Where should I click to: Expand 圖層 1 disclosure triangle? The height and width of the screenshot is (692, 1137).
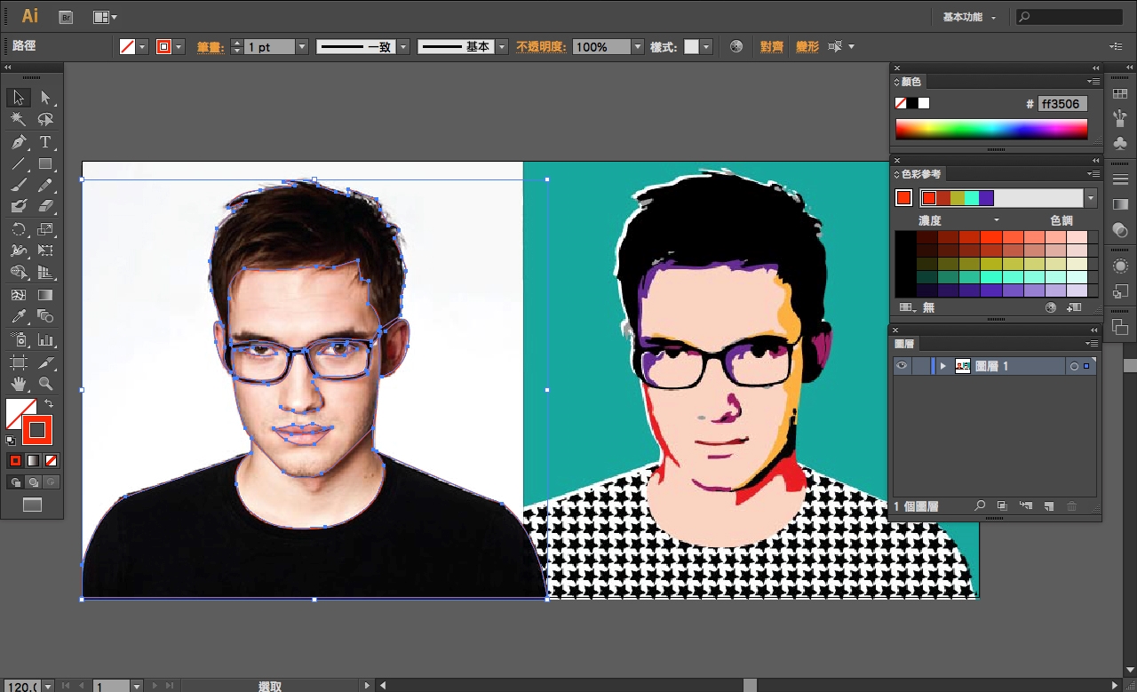click(x=942, y=366)
